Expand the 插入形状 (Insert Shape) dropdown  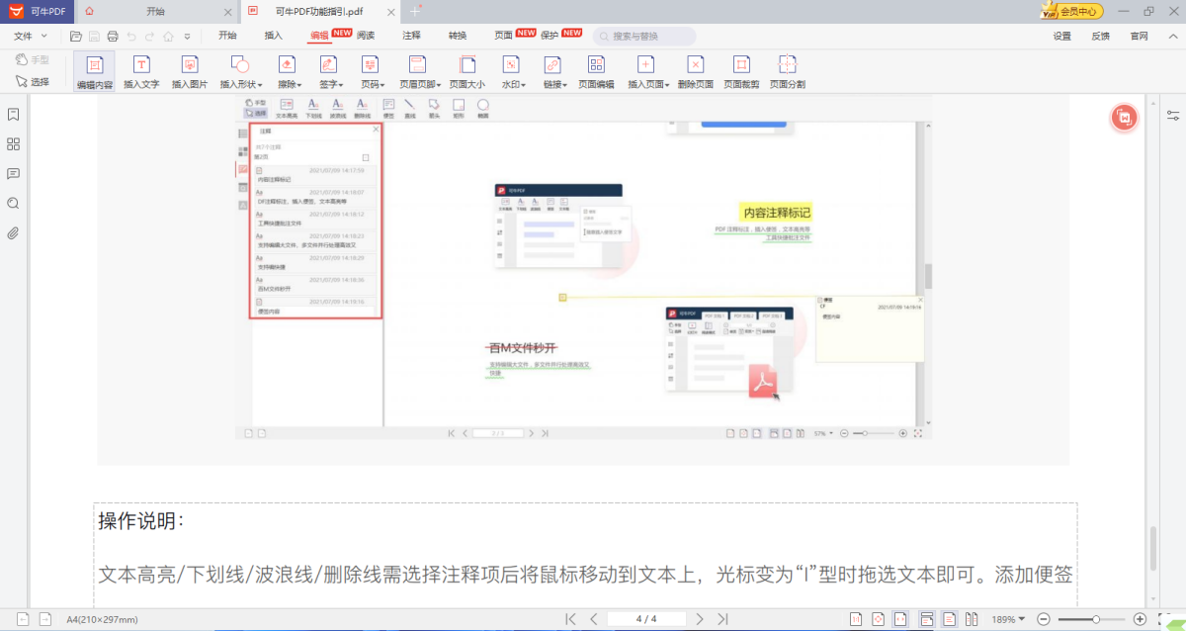pos(240,72)
